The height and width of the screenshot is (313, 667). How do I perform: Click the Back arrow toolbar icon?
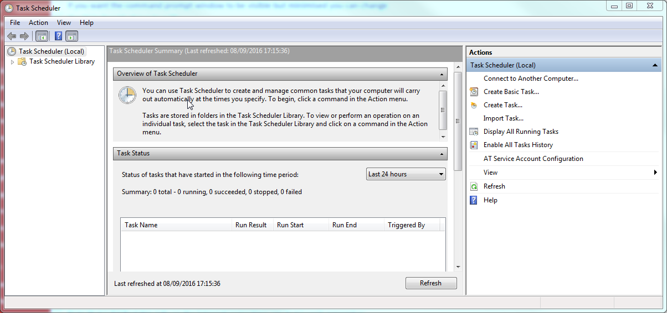pyautogui.click(x=12, y=36)
